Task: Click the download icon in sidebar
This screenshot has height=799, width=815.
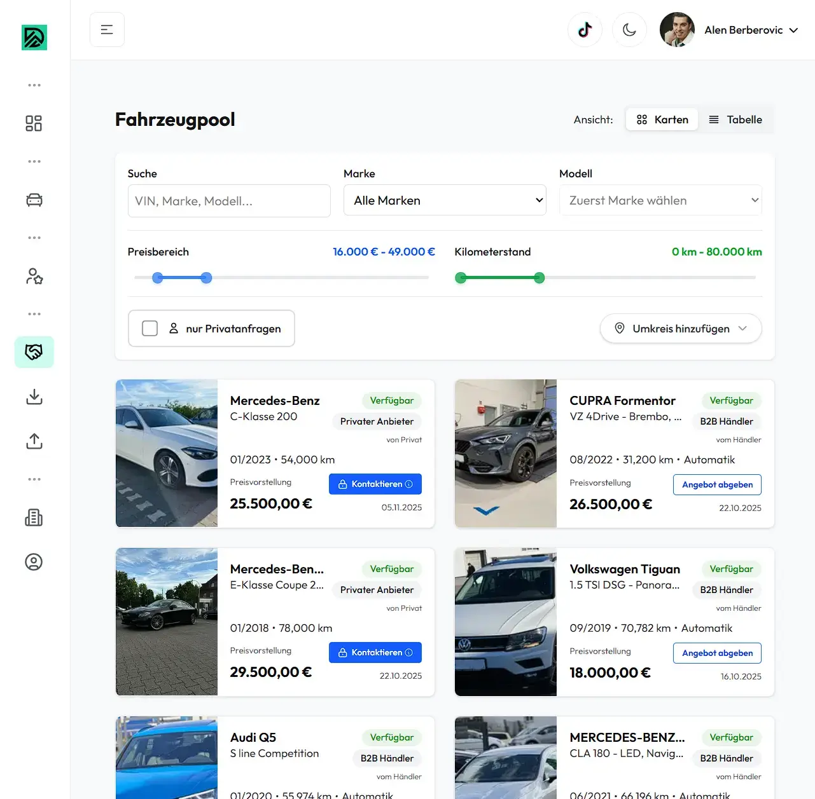Action: [x=34, y=397]
